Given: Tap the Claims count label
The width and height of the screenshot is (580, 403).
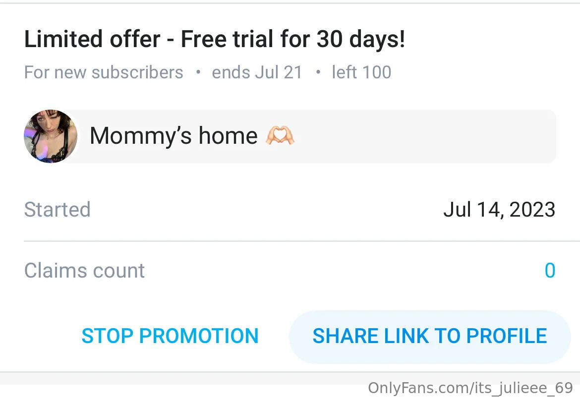Looking at the screenshot, I should (x=84, y=270).
